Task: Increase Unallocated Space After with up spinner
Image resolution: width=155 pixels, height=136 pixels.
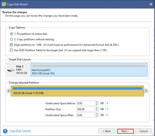Action: [x=97, y=114]
